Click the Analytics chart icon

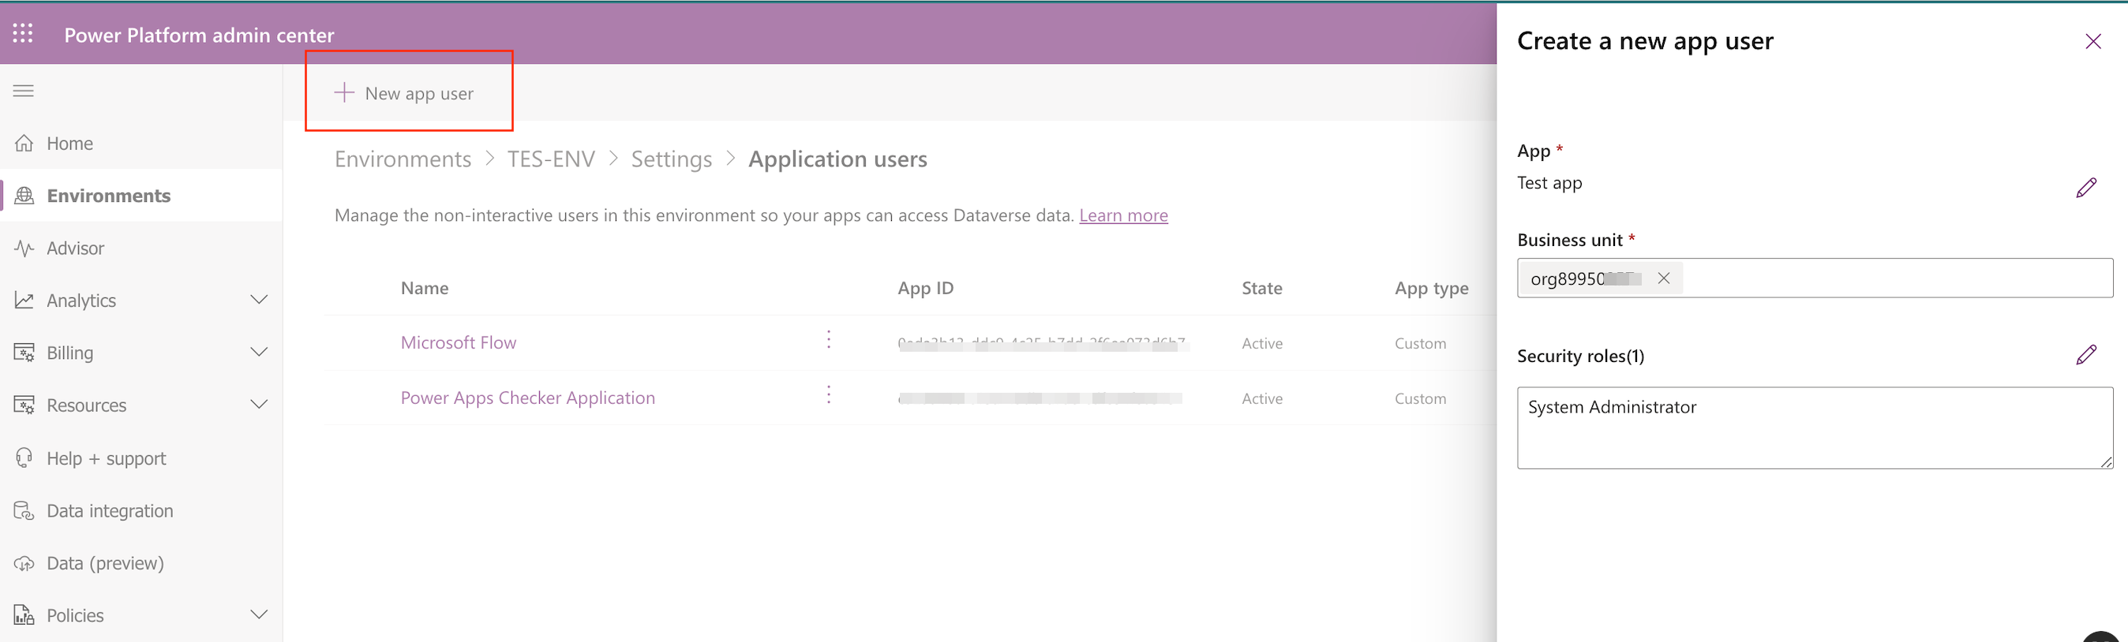(x=24, y=300)
